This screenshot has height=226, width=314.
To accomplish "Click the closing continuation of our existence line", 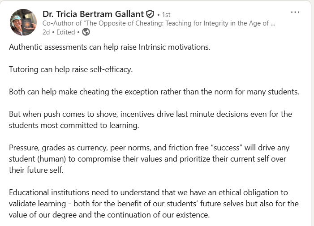I will [109, 215].
